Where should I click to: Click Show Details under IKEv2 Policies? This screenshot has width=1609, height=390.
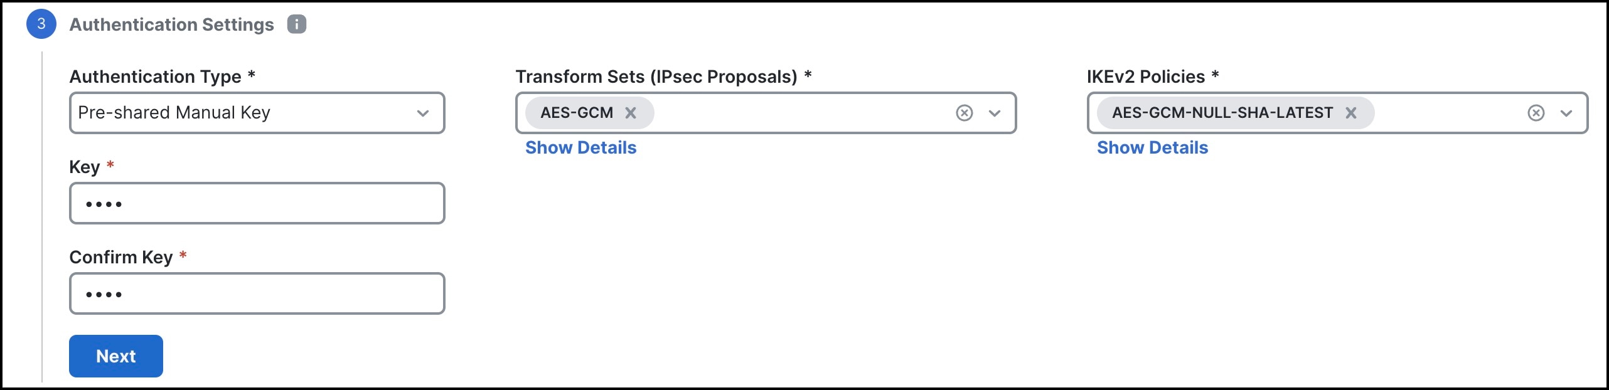(1153, 147)
